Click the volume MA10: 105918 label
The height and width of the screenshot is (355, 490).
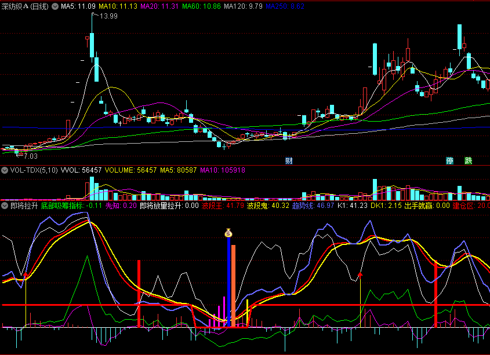coord(223,170)
